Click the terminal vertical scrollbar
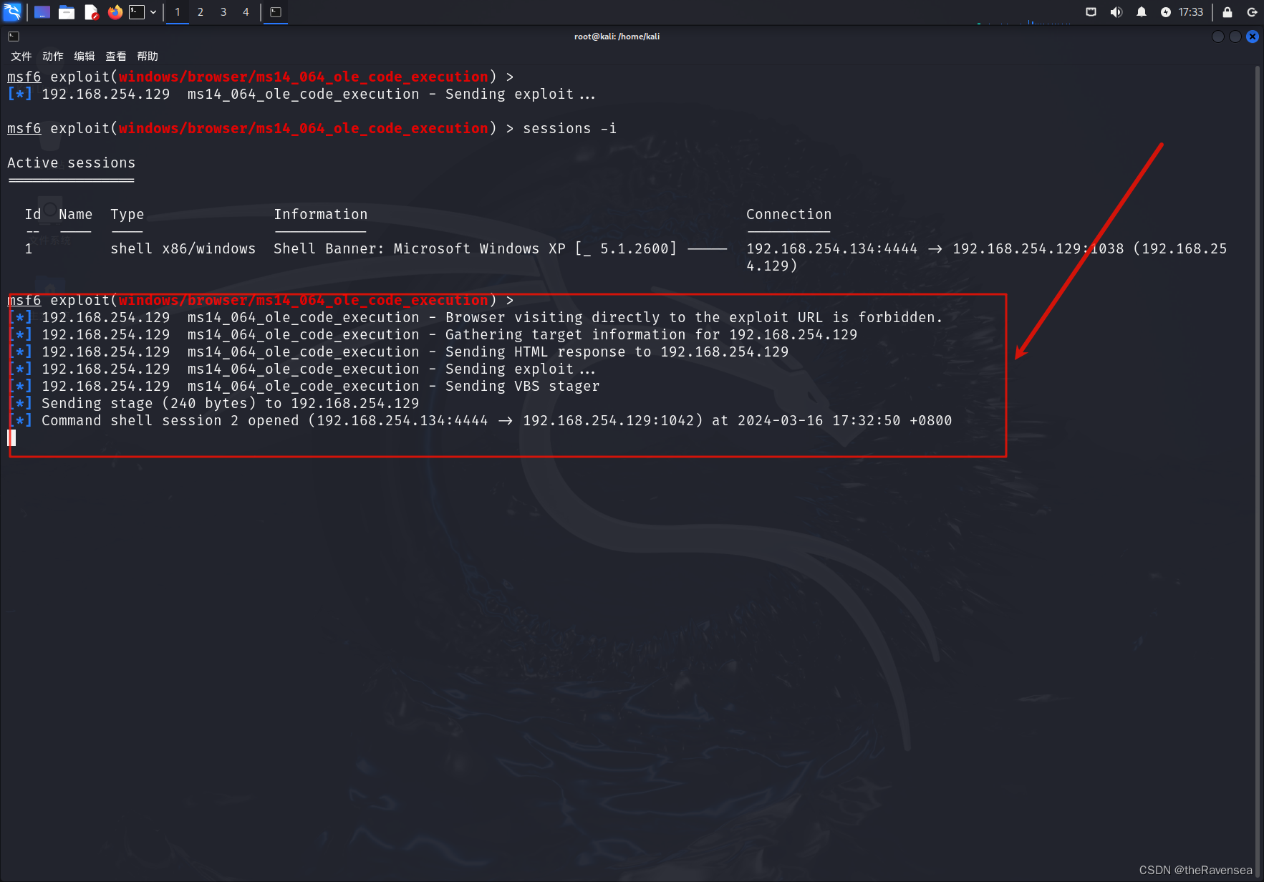The width and height of the screenshot is (1264, 882). [x=1258, y=472]
